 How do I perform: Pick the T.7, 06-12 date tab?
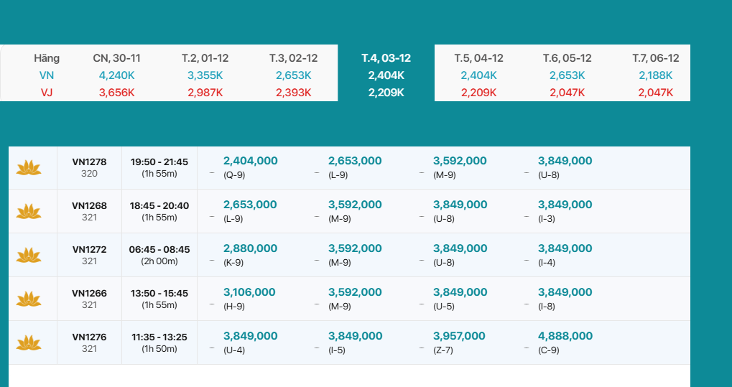(655, 58)
